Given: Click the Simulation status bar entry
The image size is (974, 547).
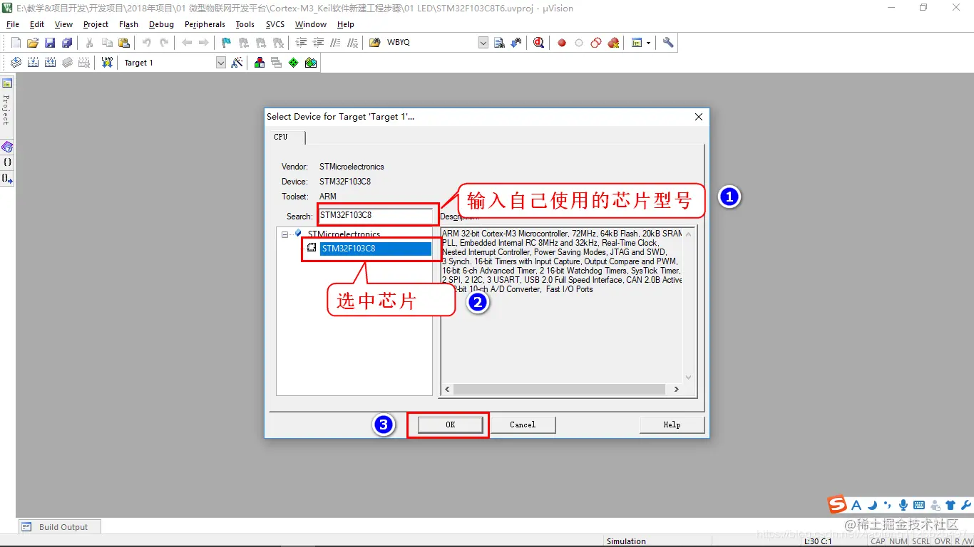Looking at the screenshot, I should [x=626, y=541].
